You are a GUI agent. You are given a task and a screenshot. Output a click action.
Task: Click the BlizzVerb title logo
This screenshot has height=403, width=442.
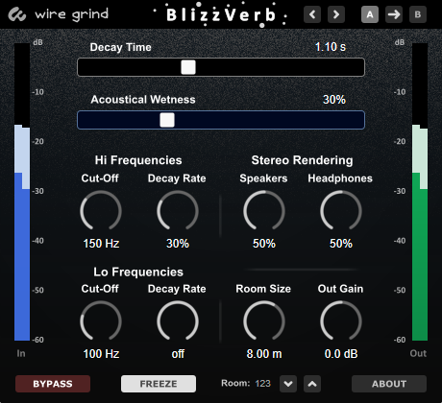click(x=221, y=14)
